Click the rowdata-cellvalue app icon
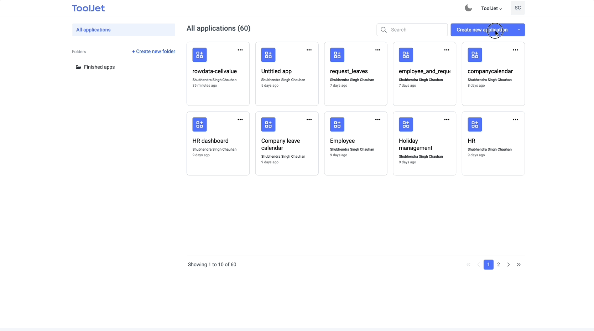Screen dimensions: 594x331 tap(199, 55)
